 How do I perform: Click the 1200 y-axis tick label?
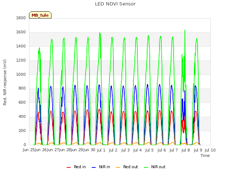click(21, 61)
